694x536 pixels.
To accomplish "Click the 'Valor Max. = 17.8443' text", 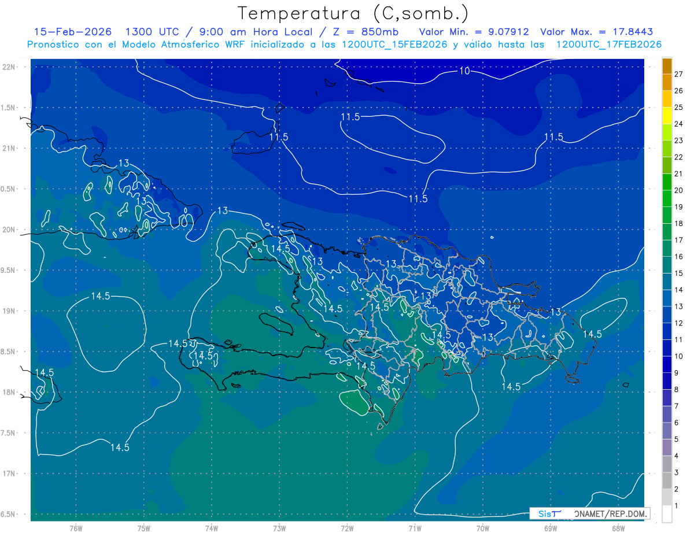I will point(597,32).
